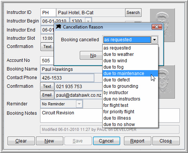Focus the Instructor ID input field

tap(48, 12)
